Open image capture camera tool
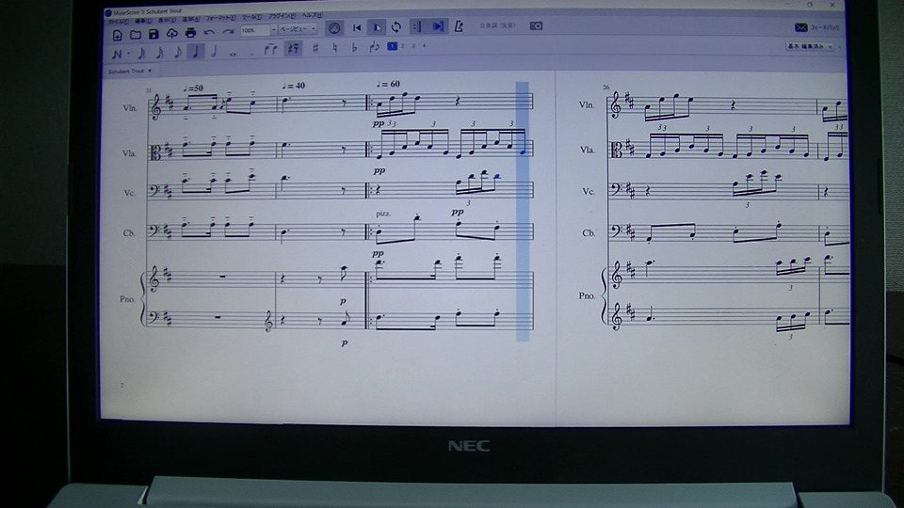904x508 pixels. coord(536,26)
